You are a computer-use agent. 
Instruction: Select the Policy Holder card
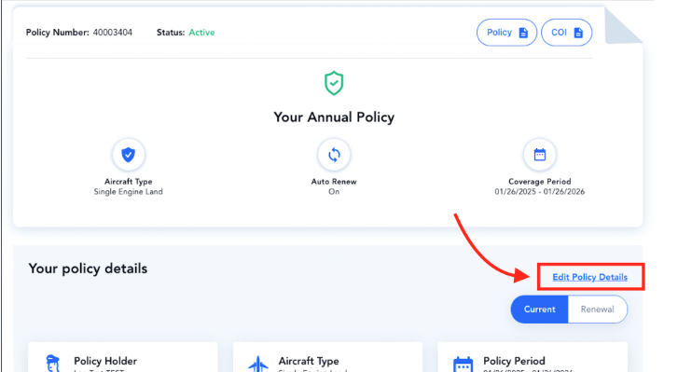123,357
